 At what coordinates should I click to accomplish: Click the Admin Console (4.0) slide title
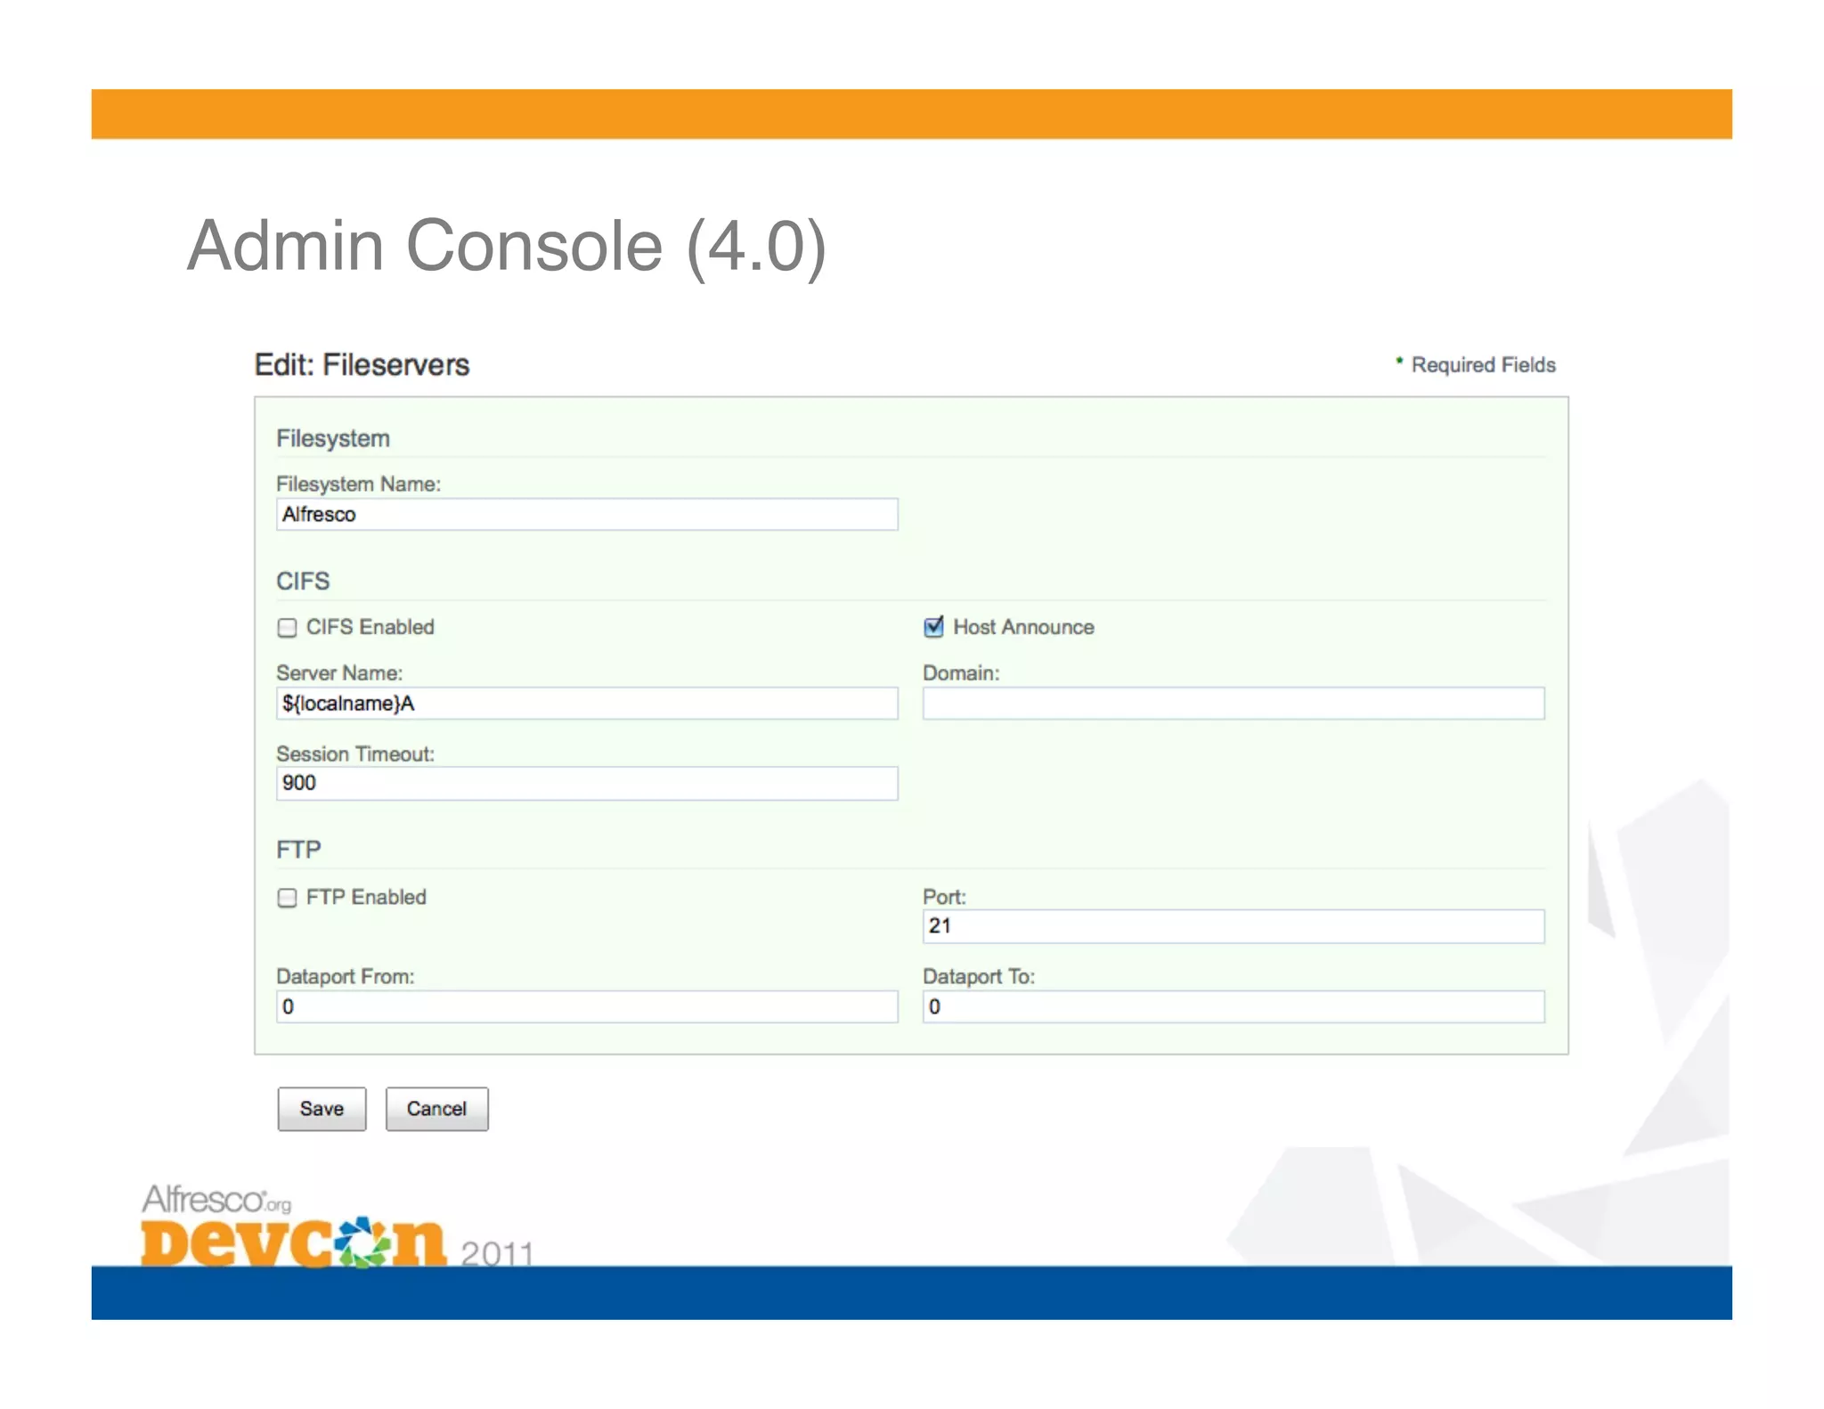pos(507,247)
